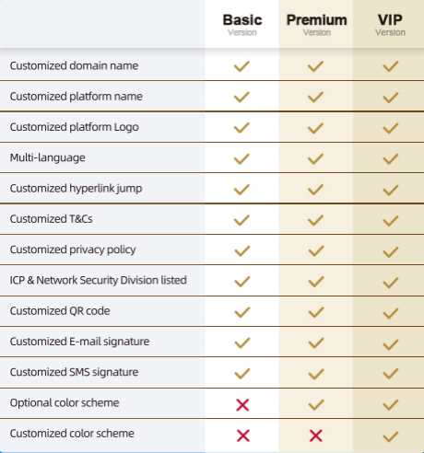Select the Premium Version column header
This screenshot has width=424, height=453.
coord(317,25)
